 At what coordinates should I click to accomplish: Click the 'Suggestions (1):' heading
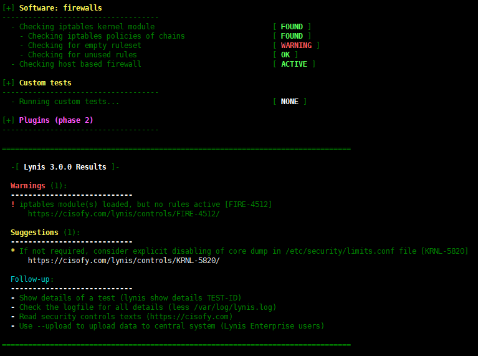click(x=45, y=233)
